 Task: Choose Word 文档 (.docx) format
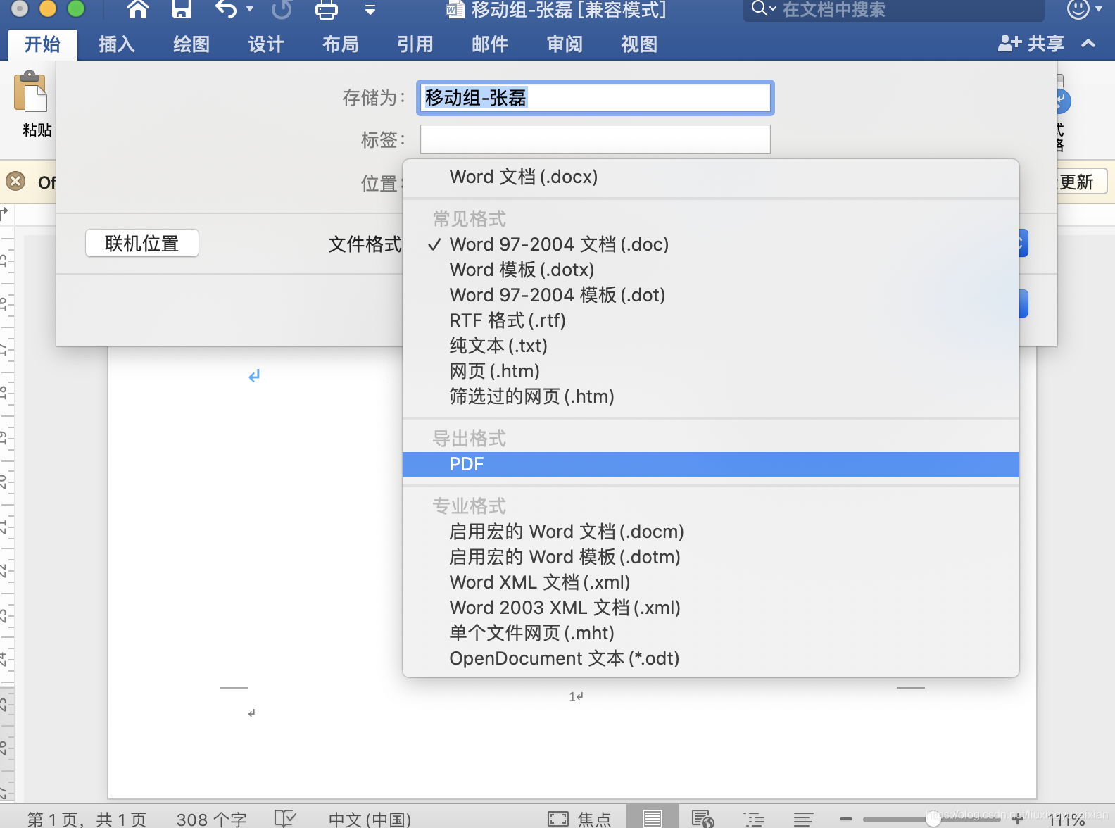pyautogui.click(x=711, y=177)
